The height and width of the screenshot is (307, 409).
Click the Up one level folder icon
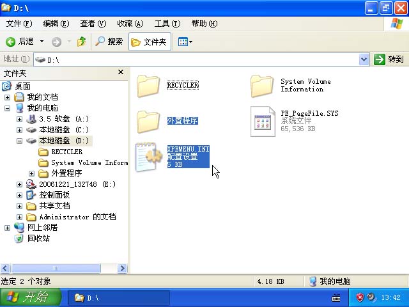coord(81,42)
